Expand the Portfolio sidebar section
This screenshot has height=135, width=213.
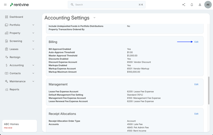tap(33, 25)
